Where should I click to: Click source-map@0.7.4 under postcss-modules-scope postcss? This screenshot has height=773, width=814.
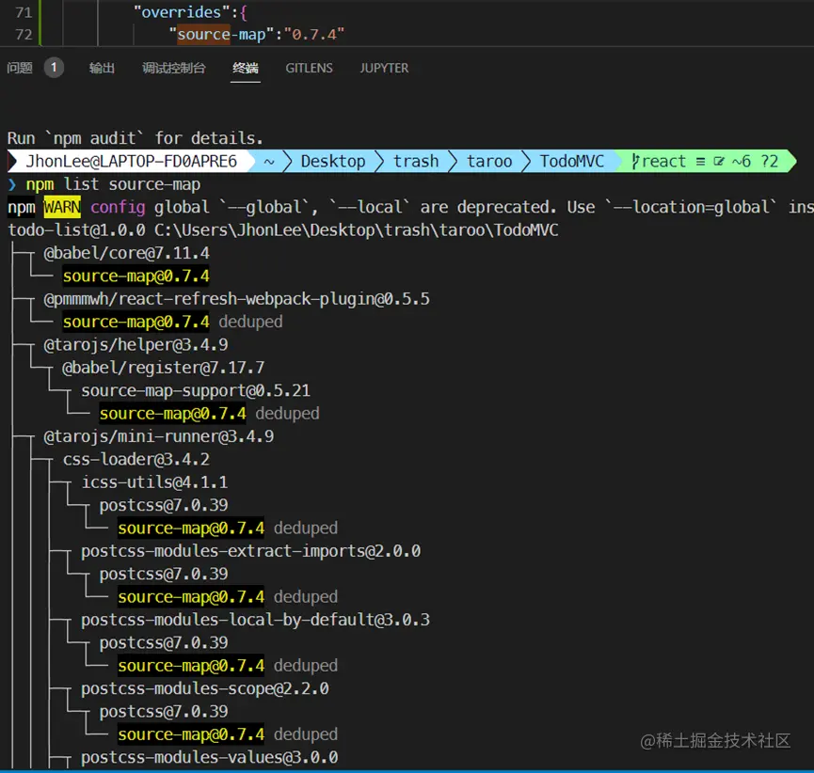click(191, 734)
